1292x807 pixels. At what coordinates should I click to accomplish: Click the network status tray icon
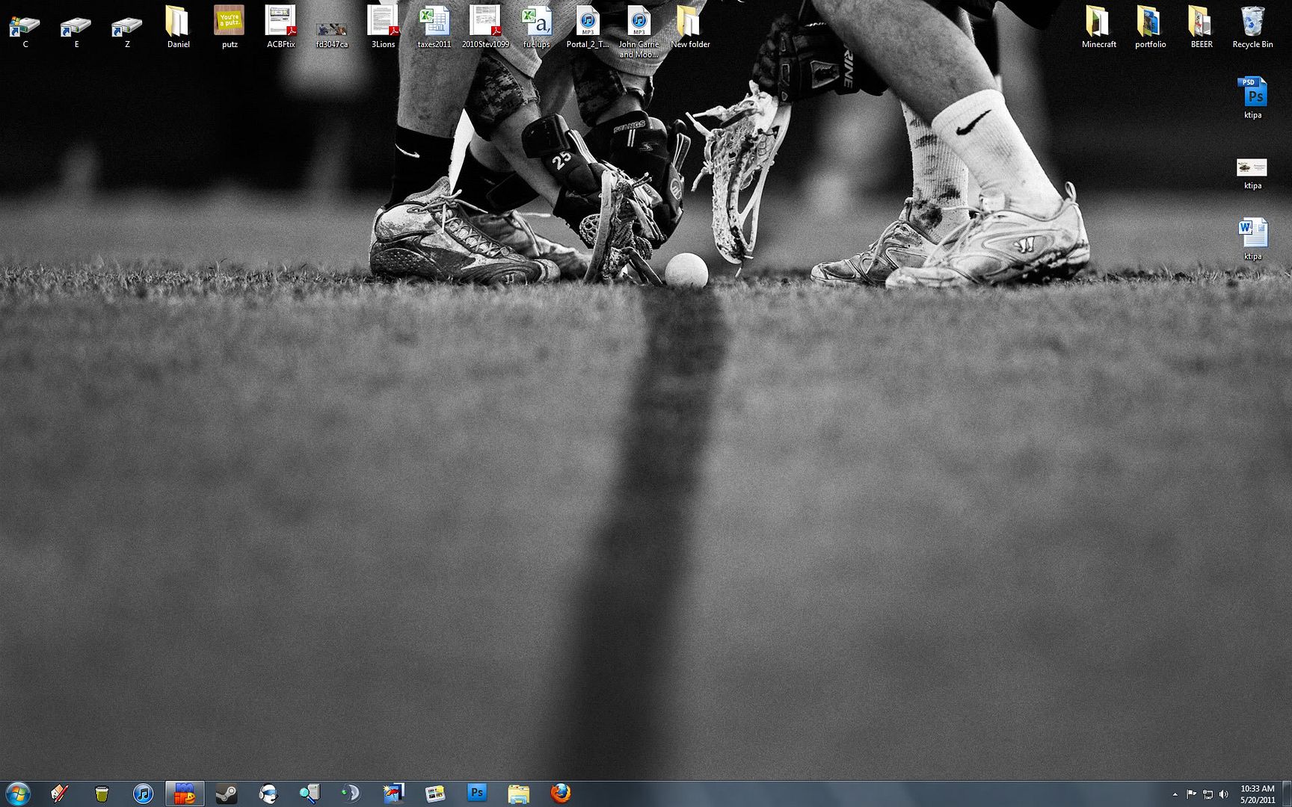pos(1208,794)
